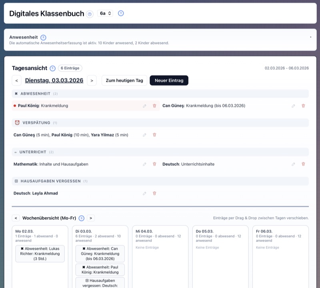
Task: Click Keine Einträge under Do 05.03.
Action: tap(207, 247)
